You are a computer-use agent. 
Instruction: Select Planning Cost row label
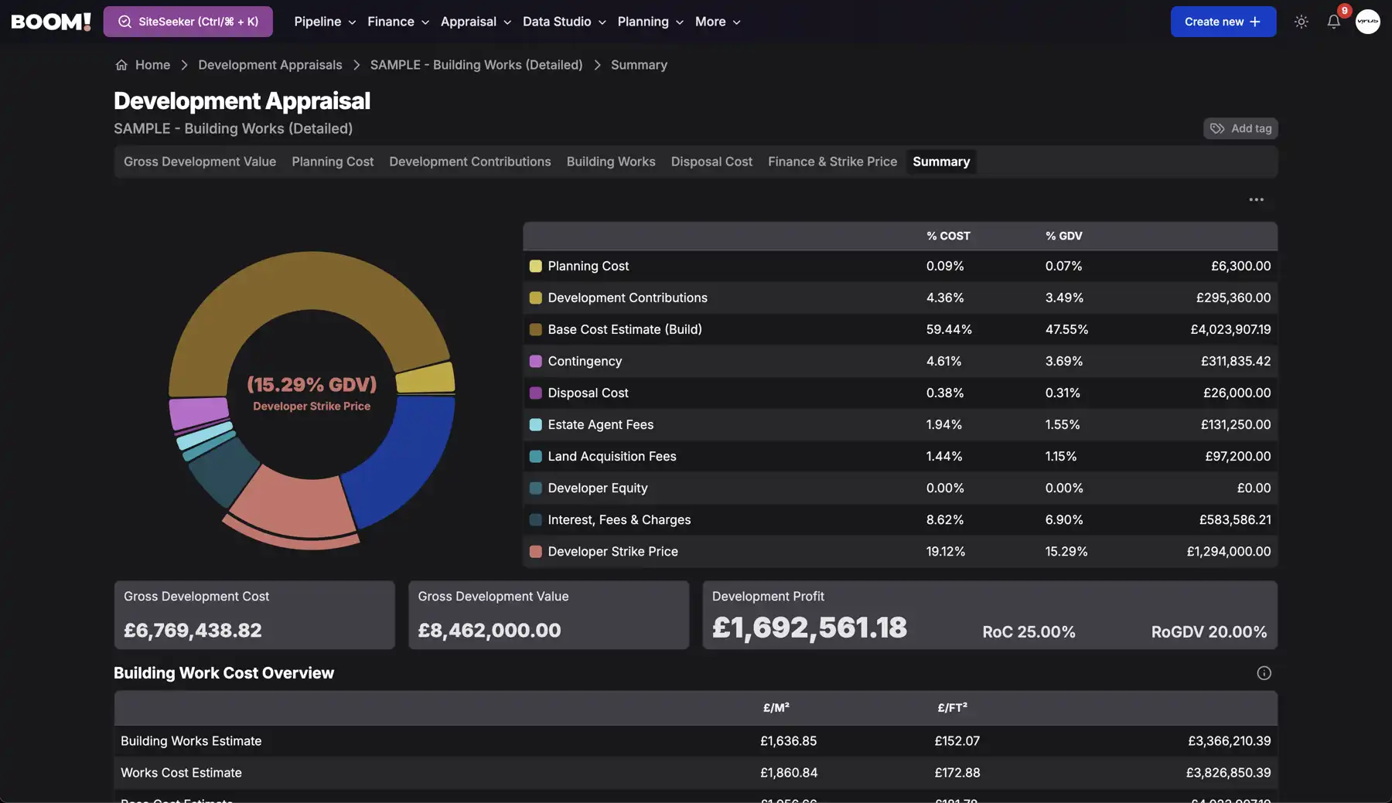pyautogui.click(x=589, y=266)
